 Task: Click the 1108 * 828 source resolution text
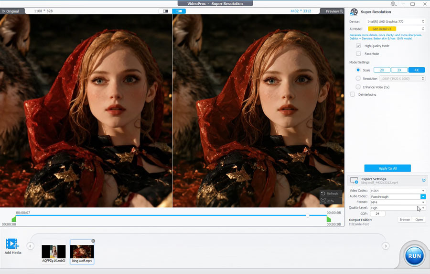tap(43, 11)
